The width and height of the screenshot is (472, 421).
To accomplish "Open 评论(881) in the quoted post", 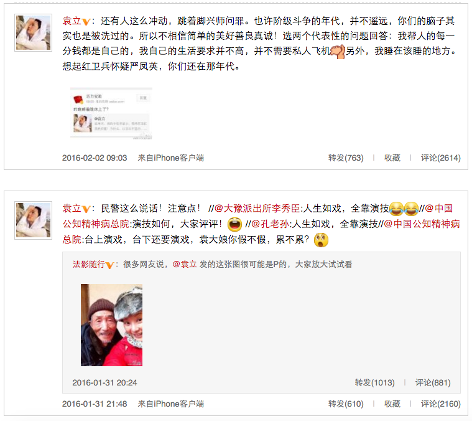I will point(433,383).
